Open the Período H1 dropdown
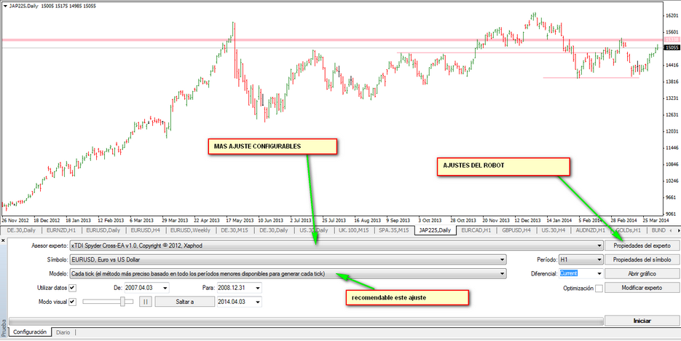The image size is (681, 341). coord(599,259)
